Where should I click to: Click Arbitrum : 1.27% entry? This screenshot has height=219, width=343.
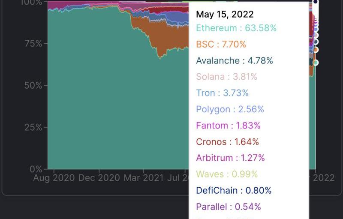(x=230, y=158)
